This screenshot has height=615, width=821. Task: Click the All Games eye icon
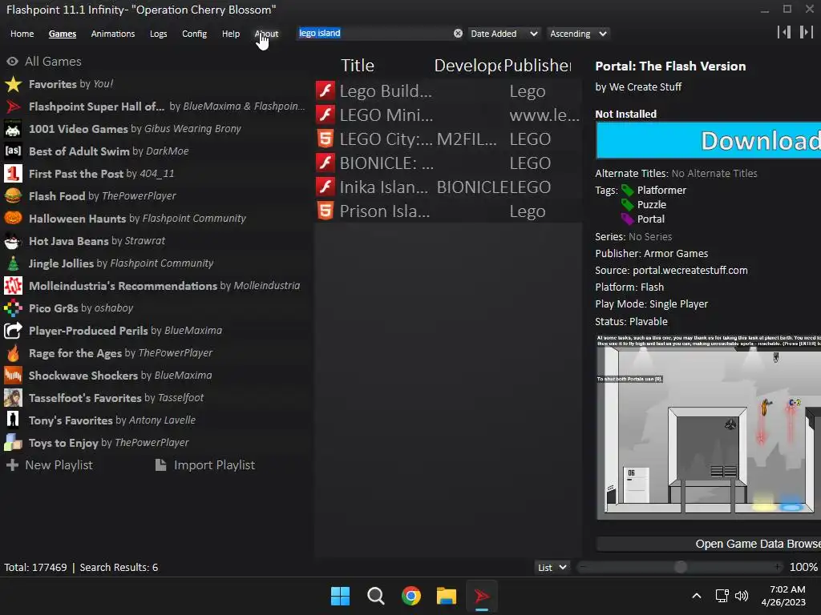pos(13,62)
